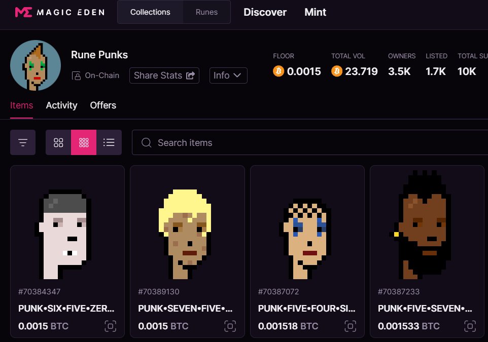Click the 0.001518 BTC price
This screenshot has height=342, width=488.
tap(288, 326)
